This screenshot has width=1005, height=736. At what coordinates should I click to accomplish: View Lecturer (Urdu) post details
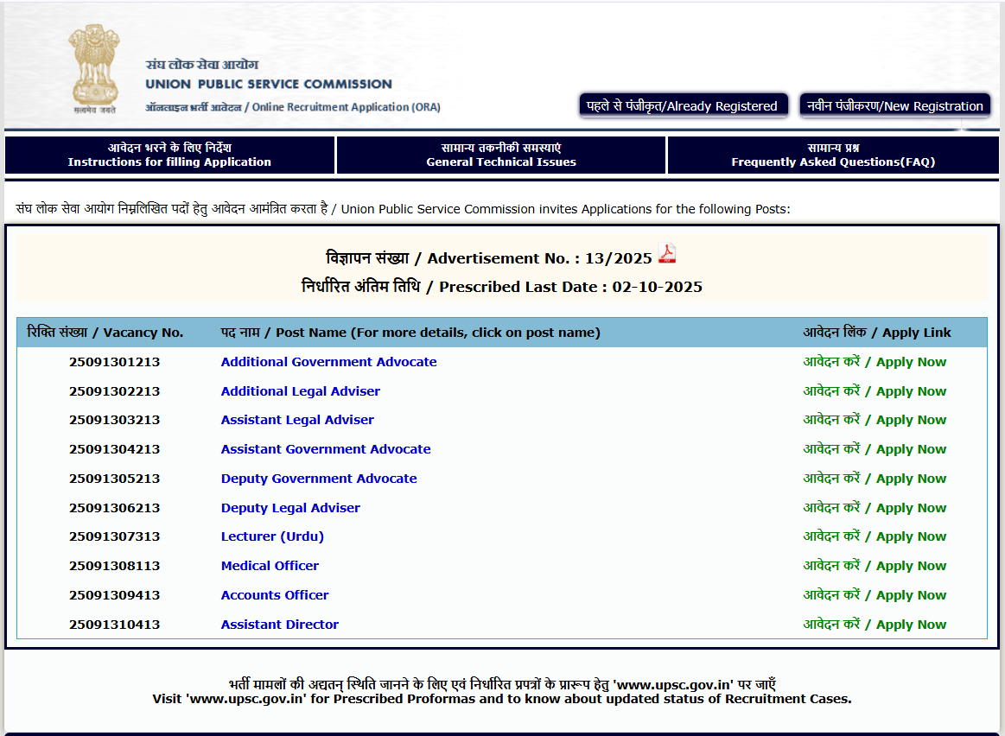click(x=272, y=536)
